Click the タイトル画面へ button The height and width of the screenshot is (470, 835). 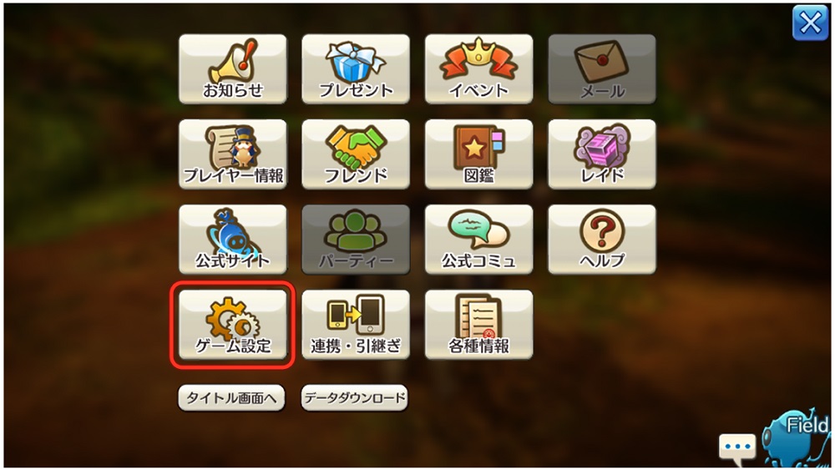pyautogui.click(x=231, y=397)
